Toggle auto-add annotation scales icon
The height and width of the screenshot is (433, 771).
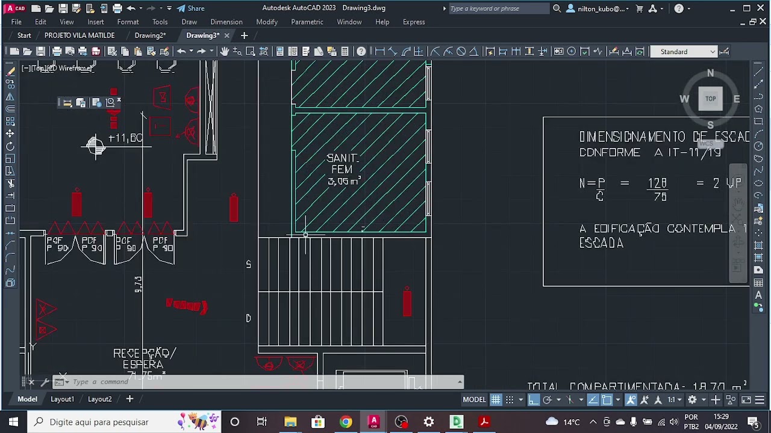tap(645, 400)
